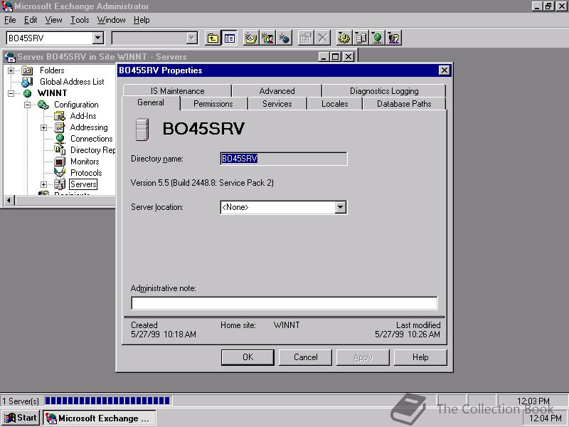
Task: Expand the Servers tree node
Action: (x=43, y=184)
